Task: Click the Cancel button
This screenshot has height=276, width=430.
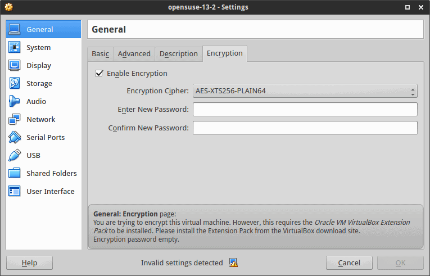Action: (349, 263)
